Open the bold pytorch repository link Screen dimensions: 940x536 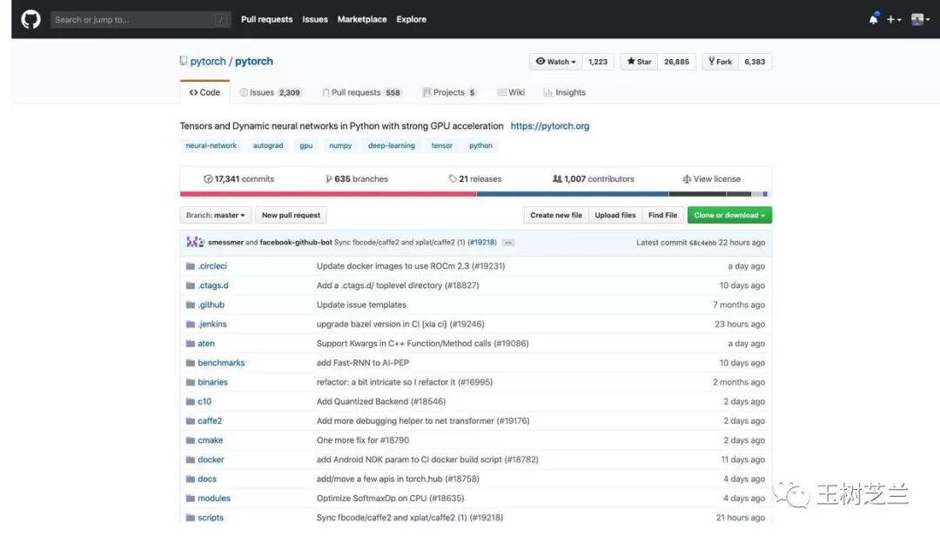[x=253, y=61]
